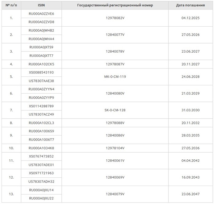Select ISIN cell RU000A0JWHB2
Screen dimensions: 214x204
41,31
